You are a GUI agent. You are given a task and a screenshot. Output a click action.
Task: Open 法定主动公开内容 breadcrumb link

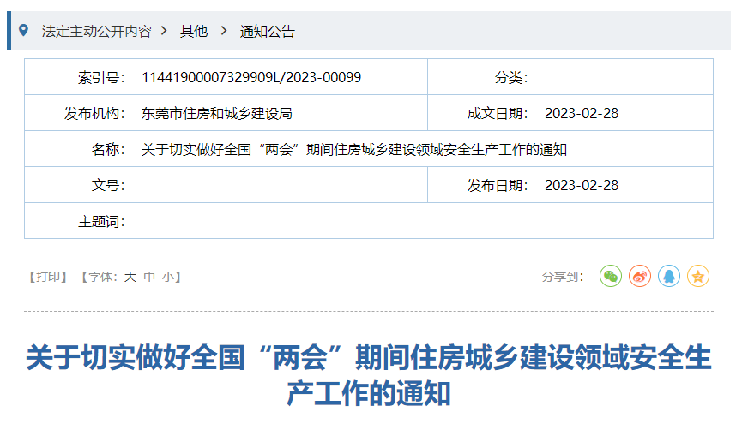click(96, 31)
